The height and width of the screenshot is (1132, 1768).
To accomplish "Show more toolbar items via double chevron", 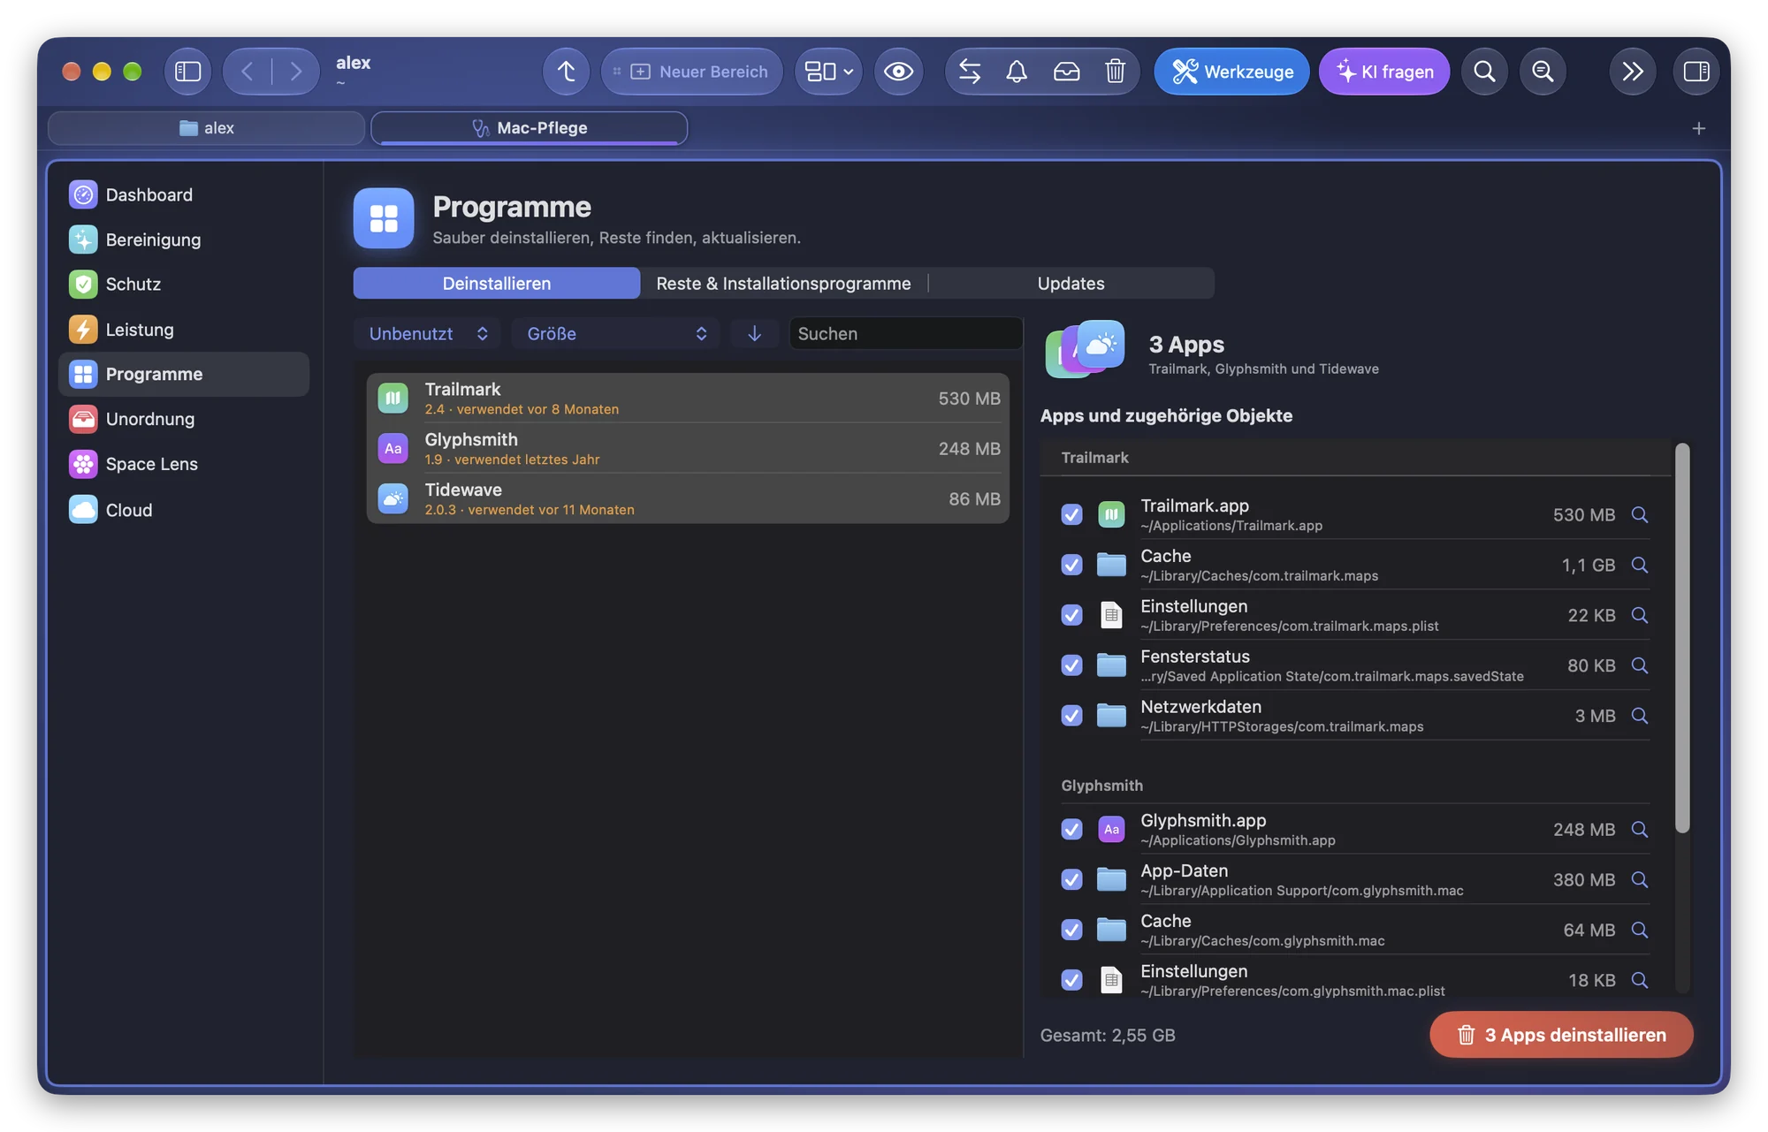I will [1632, 72].
